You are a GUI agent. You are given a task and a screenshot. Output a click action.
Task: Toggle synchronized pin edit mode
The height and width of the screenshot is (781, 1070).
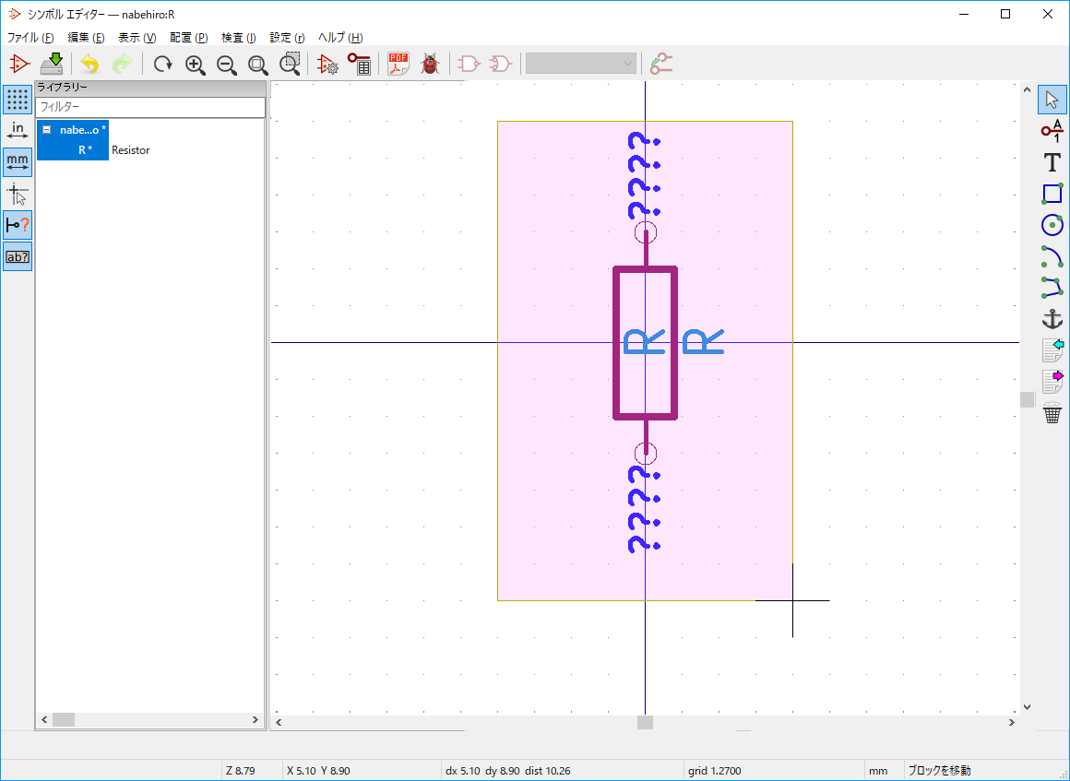tap(660, 65)
